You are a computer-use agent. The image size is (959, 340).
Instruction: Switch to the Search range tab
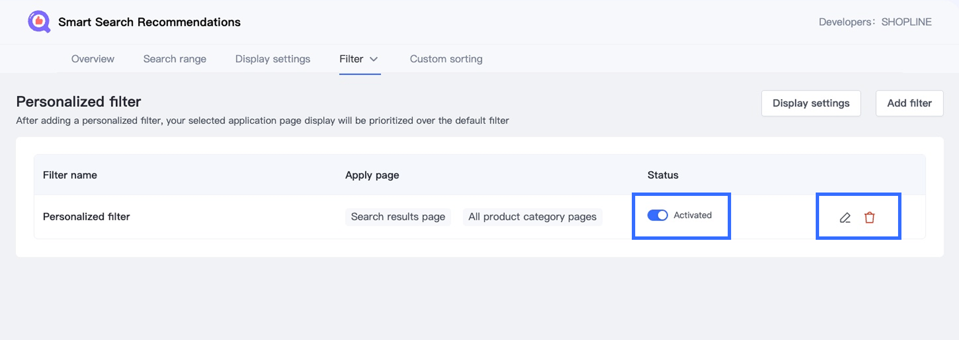coord(175,59)
